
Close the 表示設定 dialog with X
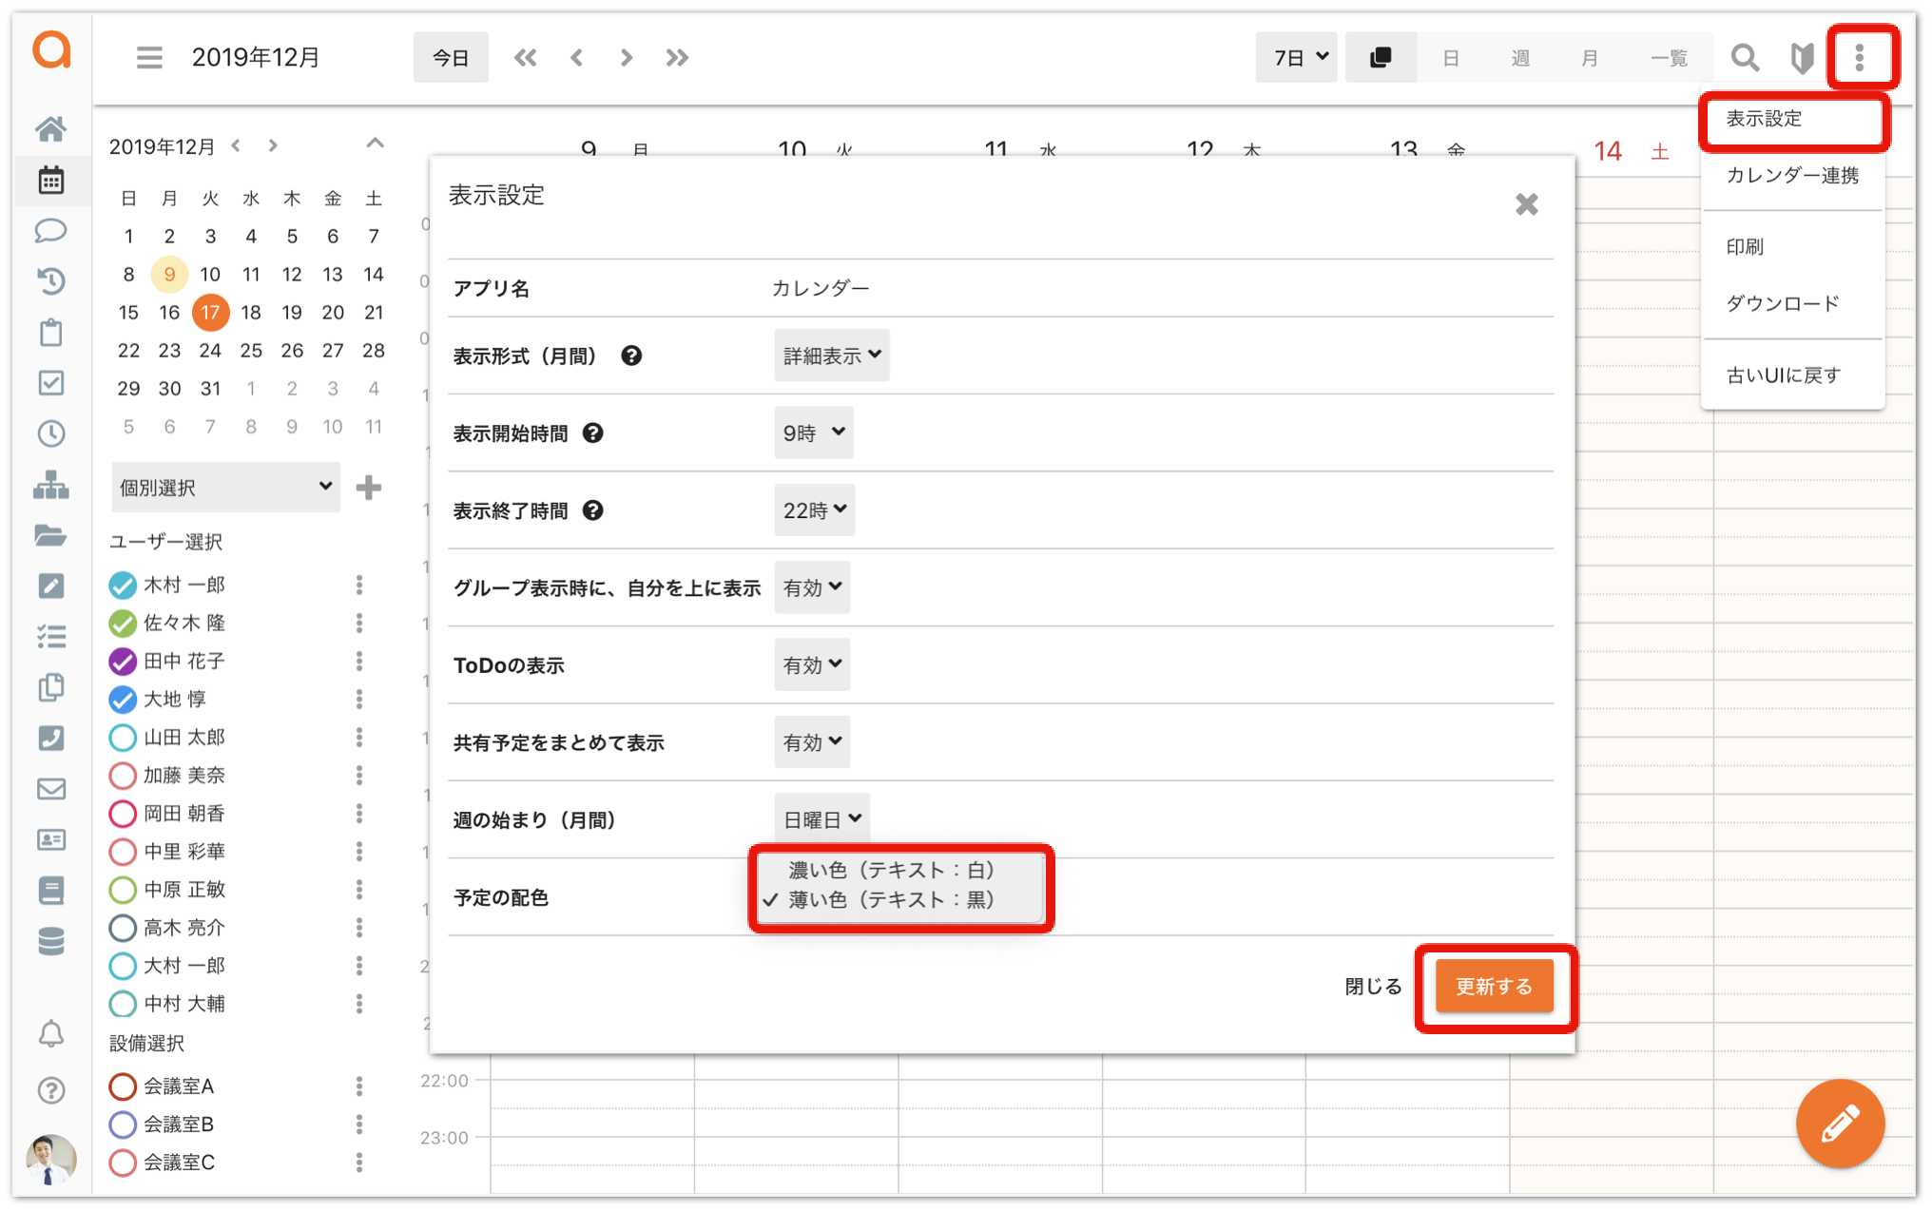pos(1526,204)
